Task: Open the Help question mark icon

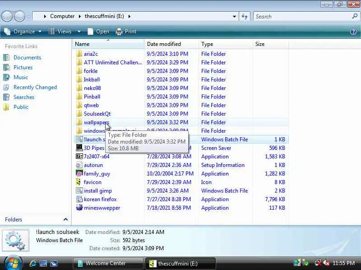Action: 353,31
